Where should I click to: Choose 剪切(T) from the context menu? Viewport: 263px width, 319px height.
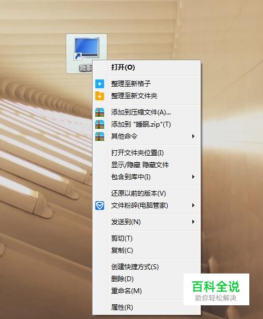click(x=146, y=238)
